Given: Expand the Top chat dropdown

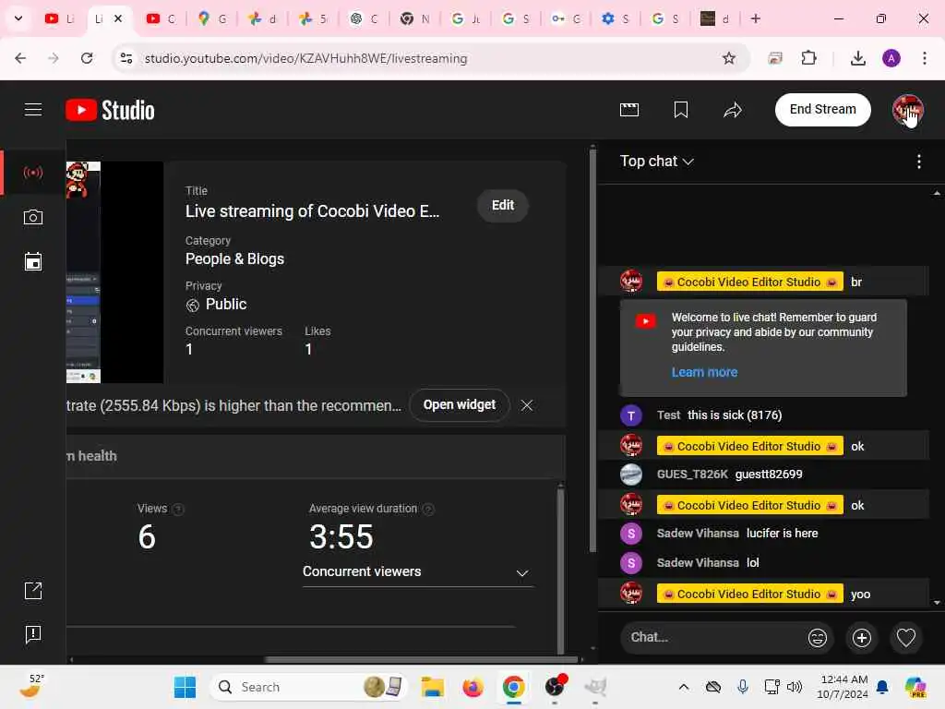Looking at the screenshot, I should (x=657, y=162).
